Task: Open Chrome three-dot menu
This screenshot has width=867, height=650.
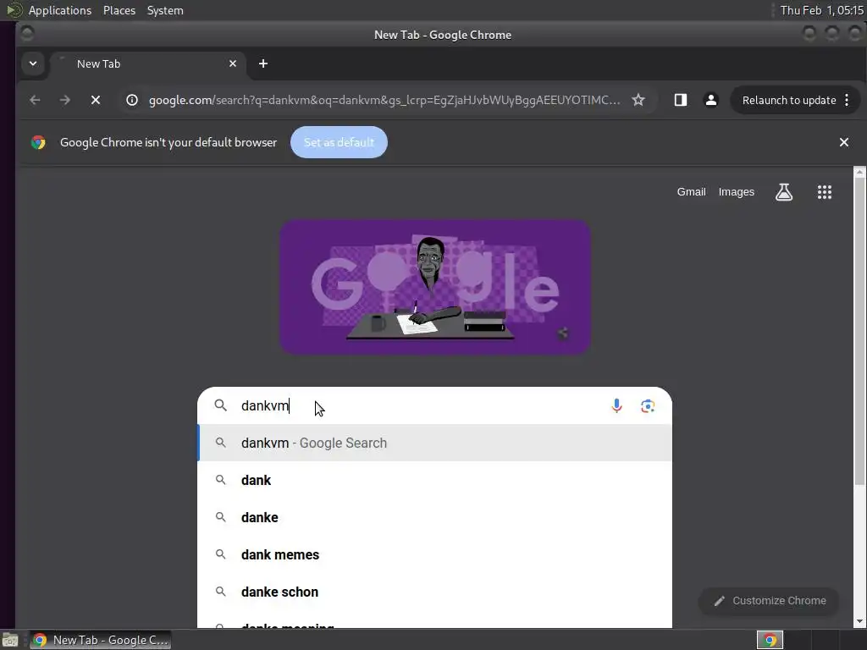Action: (847, 100)
